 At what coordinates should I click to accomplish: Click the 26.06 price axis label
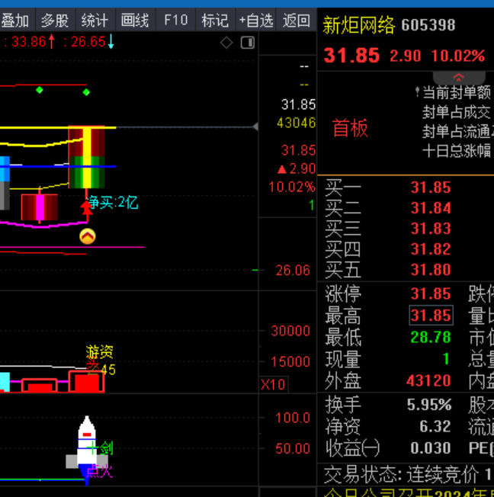293,271
